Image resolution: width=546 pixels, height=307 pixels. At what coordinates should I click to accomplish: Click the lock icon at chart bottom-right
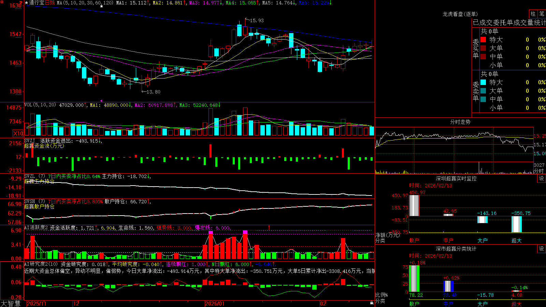(x=372, y=303)
